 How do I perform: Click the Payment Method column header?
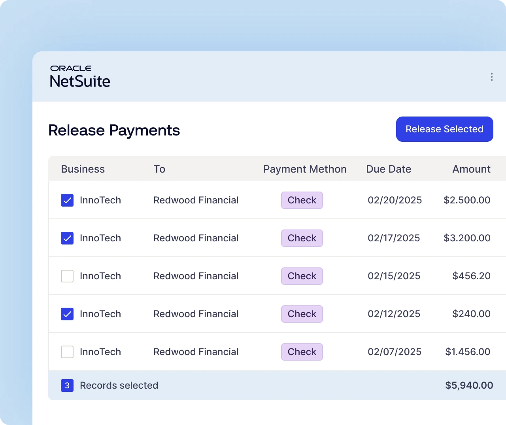tap(305, 169)
